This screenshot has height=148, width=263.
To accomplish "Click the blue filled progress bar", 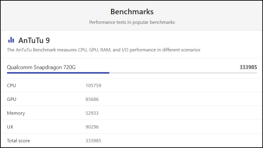I will click(58, 73).
